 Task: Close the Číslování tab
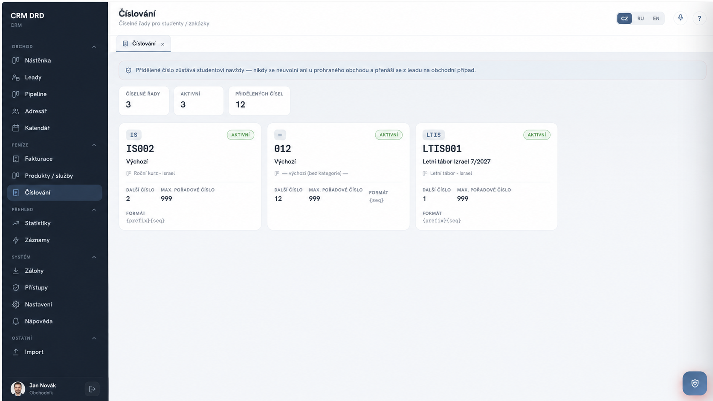point(162,44)
